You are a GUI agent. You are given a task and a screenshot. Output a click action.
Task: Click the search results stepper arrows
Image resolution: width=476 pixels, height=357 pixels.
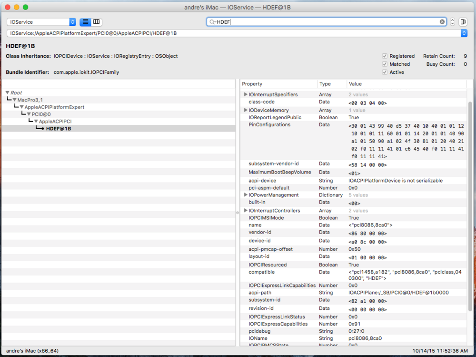click(x=452, y=22)
